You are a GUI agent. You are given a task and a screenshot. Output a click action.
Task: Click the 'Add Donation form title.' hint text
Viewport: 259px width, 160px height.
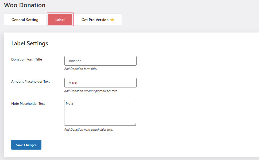tap(80, 69)
